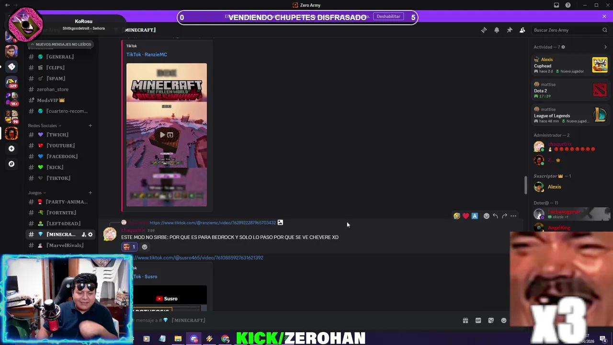Open the GIF picker
Screen dimensions: 613x345
[x=478, y=321]
